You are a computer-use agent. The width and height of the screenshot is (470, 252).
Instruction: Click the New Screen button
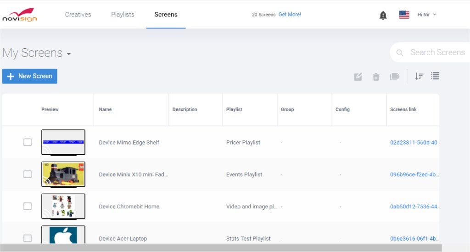30,76
